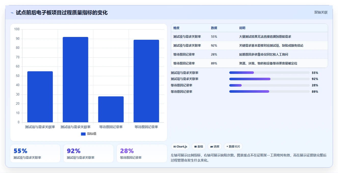Toggle the 指标值 legend swatch
The height and width of the screenshot is (173, 338).
(83, 134)
